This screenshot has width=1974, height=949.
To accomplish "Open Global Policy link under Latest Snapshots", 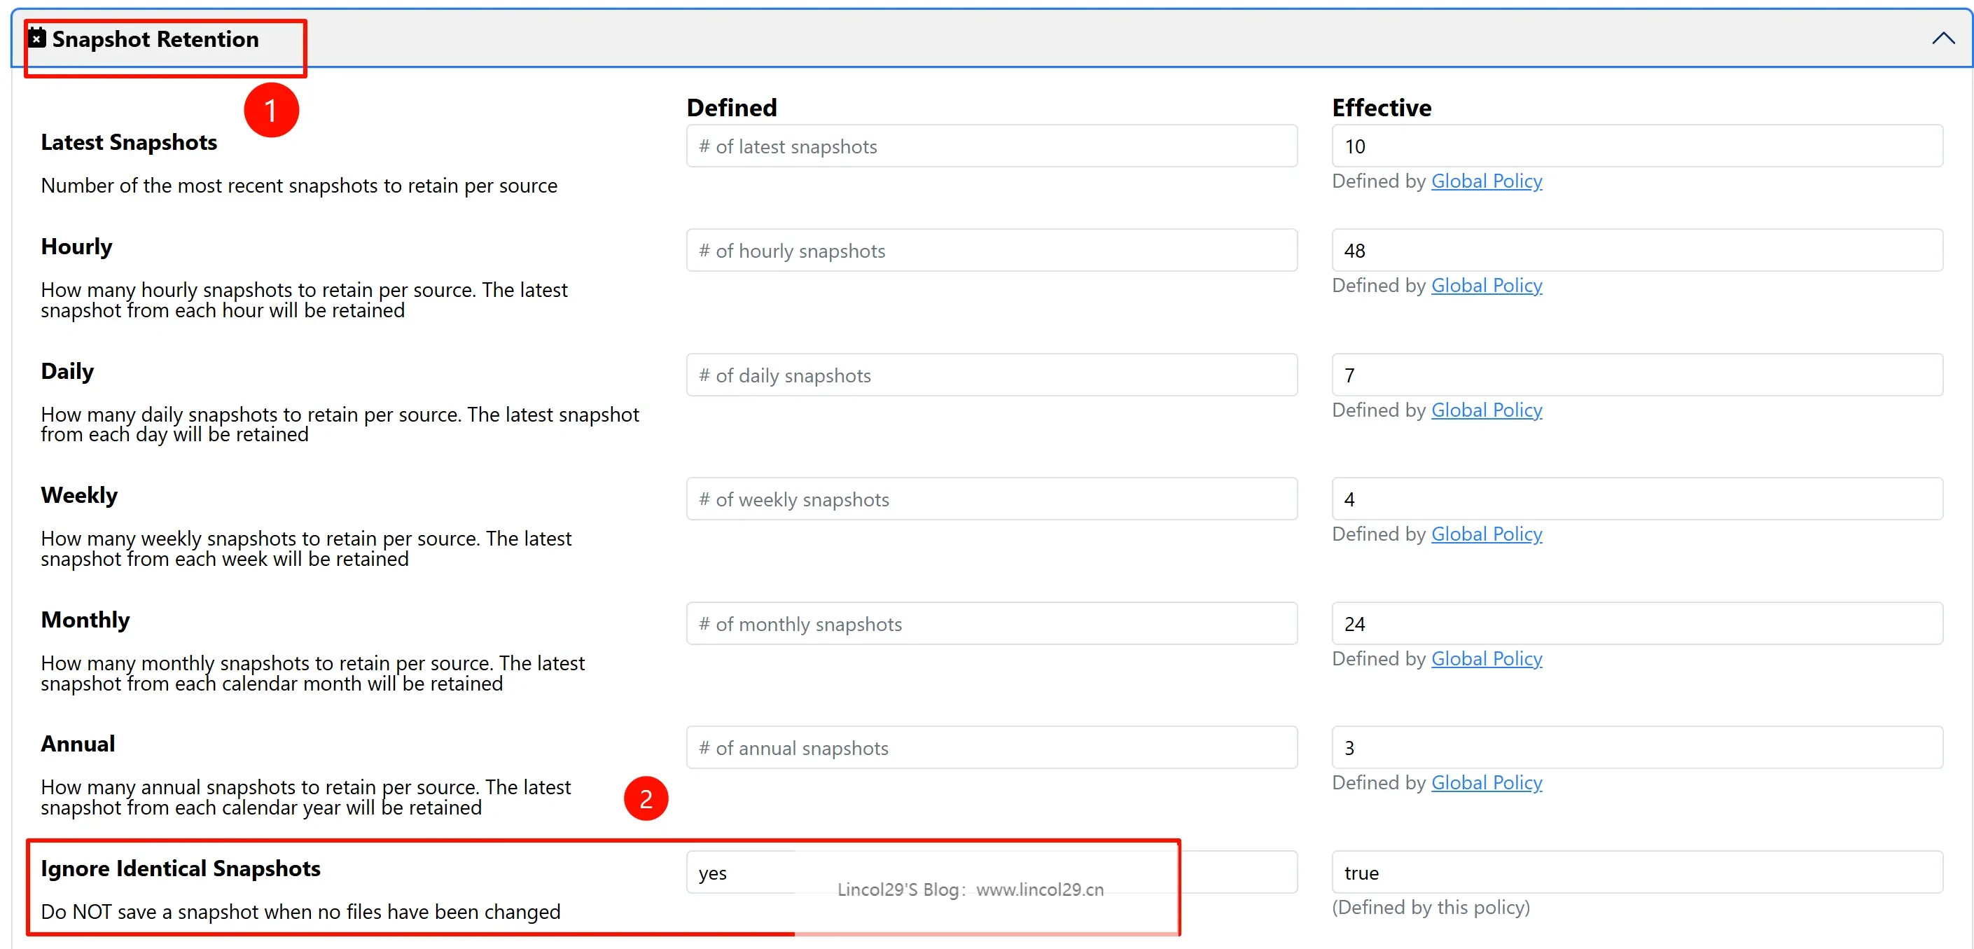I will click(x=1486, y=181).
